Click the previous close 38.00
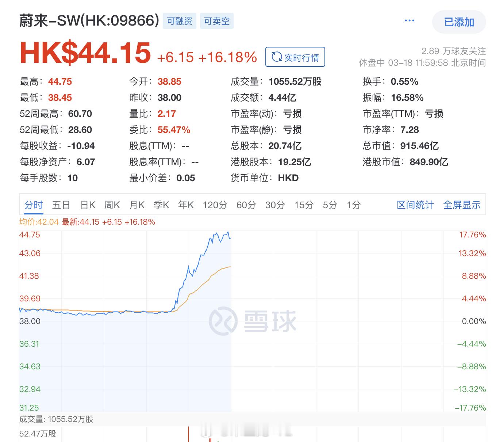Viewport: 492px width, 442px height. [169, 98]
